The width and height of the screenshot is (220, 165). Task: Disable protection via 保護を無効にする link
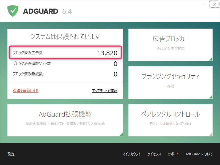point(26,91)
